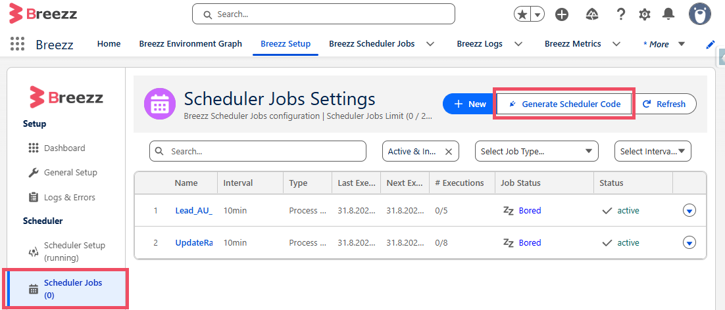The width and height of the screenshot is (725, 310).
Task: Open the help question mark icon
Action: (621, 14)
